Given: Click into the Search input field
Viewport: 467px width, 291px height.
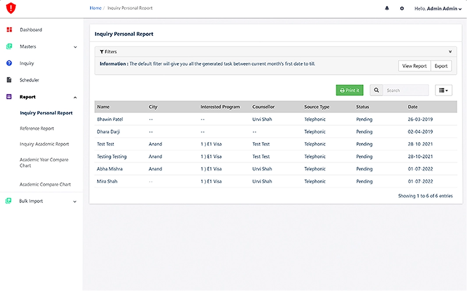Looking at the screenshot, I should [405, 90].
